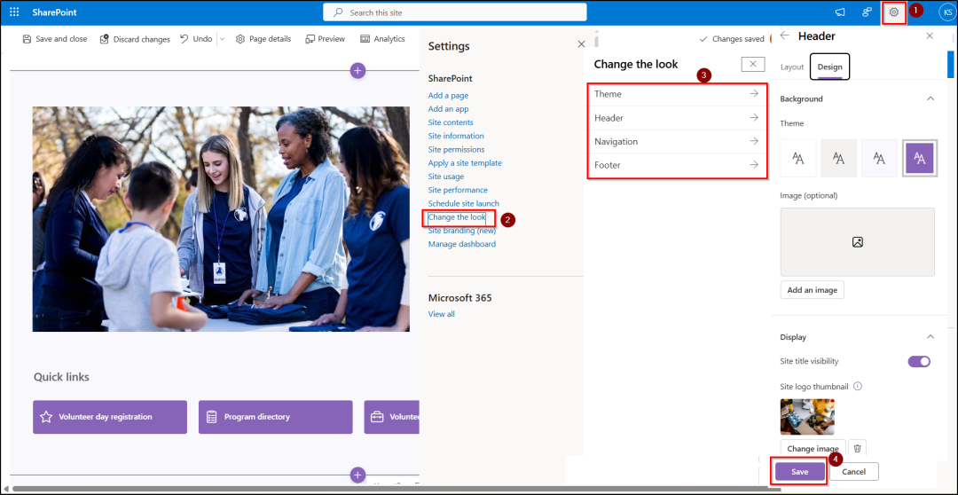Click the star icon on Volunteer day registration
This screenshot has width=958, height=495.
pos(46,417)
